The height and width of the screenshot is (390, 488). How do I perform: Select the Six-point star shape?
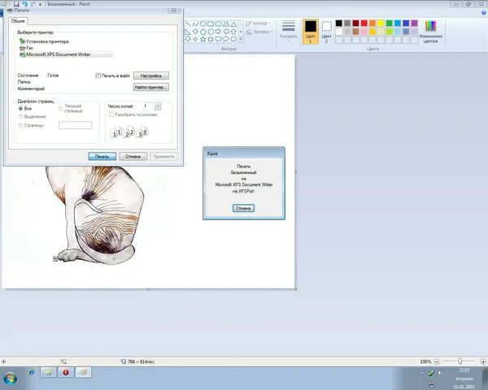(x=211, y=39)
